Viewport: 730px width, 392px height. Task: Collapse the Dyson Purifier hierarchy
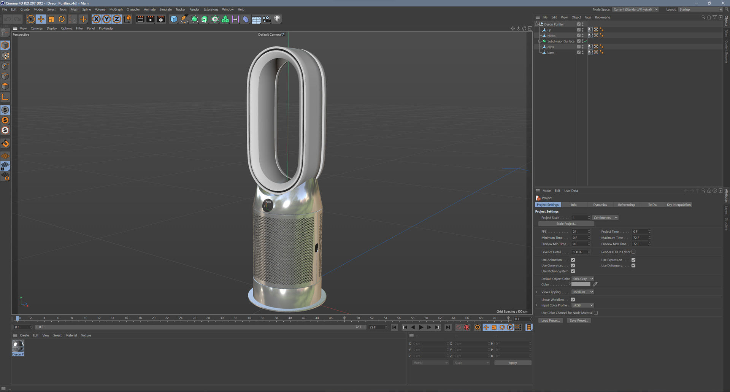537,24
